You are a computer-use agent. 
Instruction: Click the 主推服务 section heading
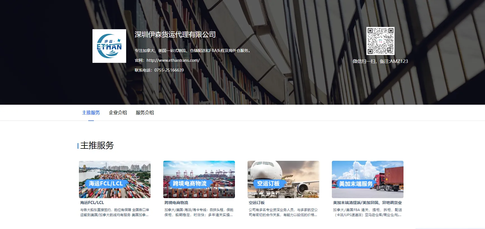click(97, 145)
